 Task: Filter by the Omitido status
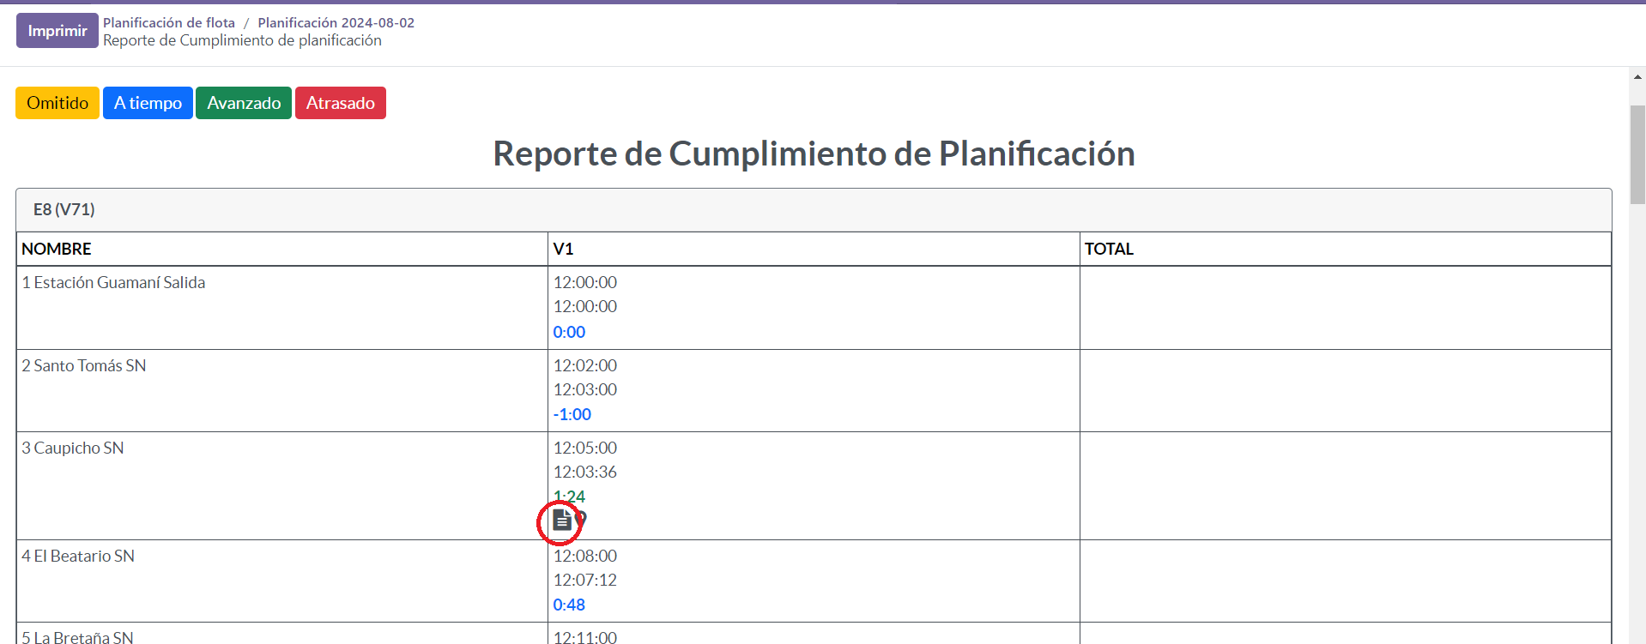pyautogui.click(x=57, y=103)
